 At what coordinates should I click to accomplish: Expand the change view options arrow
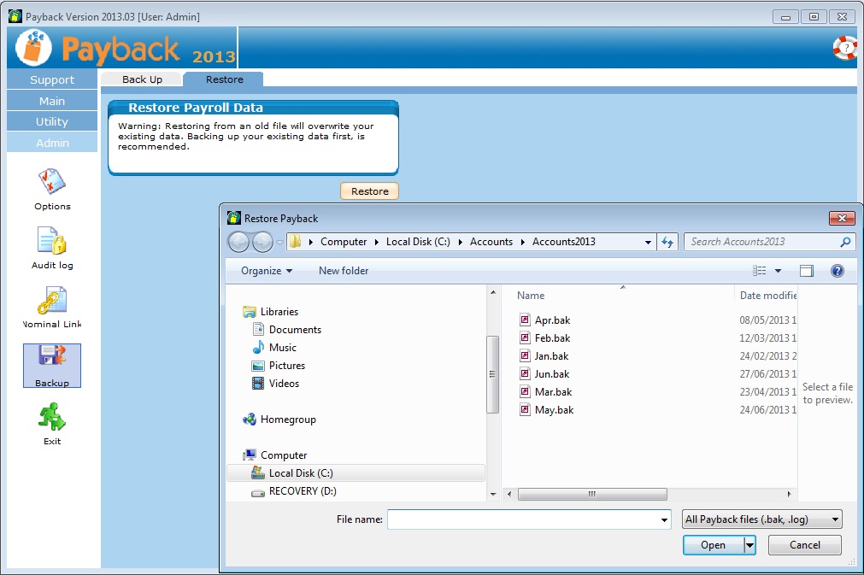(x=778, y=271)
